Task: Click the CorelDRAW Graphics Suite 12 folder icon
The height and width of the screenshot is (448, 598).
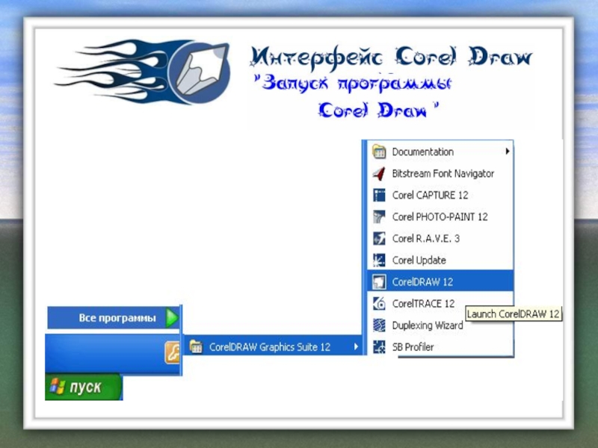Action: [x=196, y=346]
